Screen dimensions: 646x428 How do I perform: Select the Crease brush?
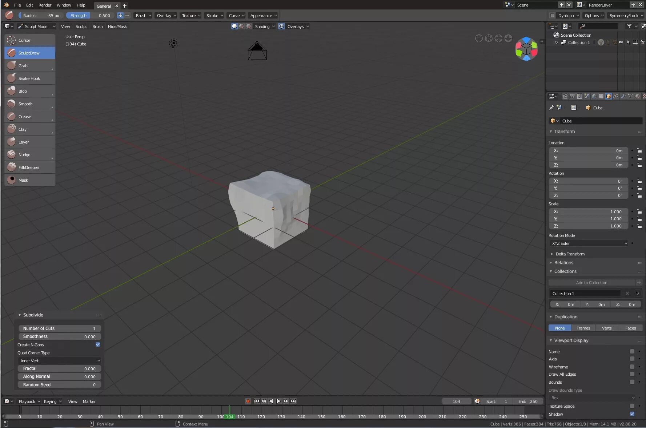coord(30,117)
